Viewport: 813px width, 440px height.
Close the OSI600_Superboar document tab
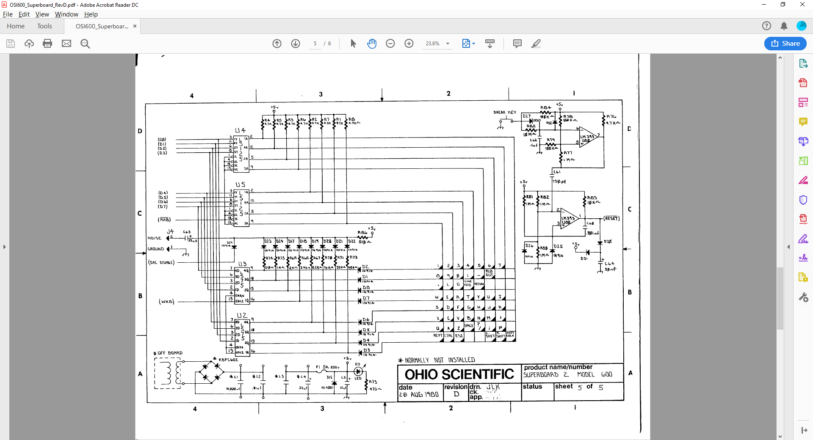click(135, 26)
